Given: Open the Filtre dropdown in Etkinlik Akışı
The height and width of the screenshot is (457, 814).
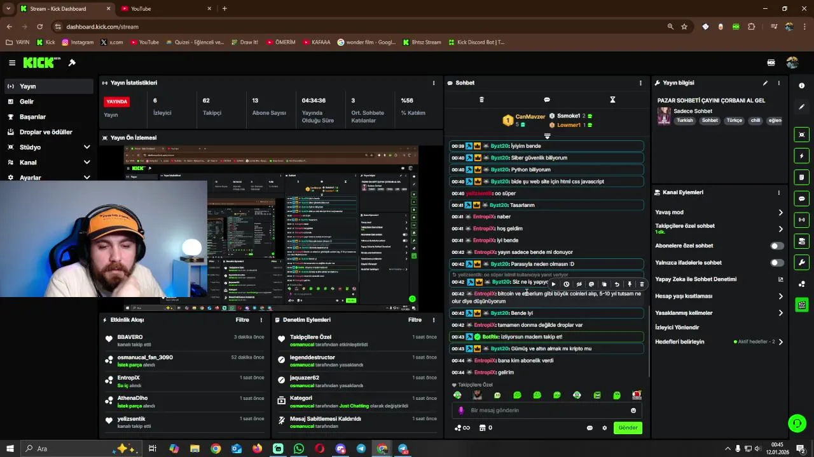Looking at the screenshot, I should coord(242,320).
